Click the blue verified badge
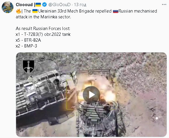 pyautogui.click(x=44, y=5)
